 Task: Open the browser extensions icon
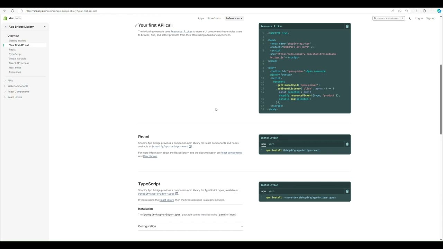tap(416, 11)
